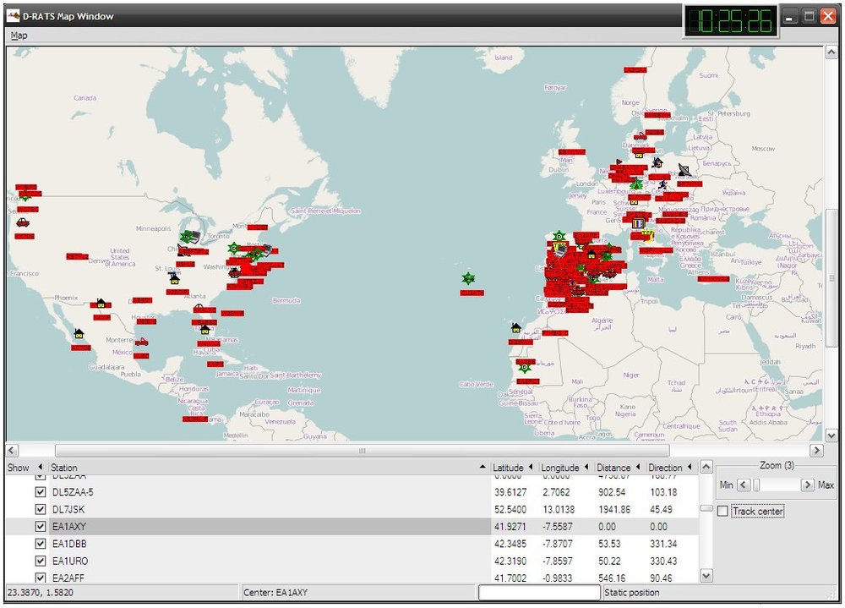The height and width of the screenshot is (608, 845).
Task: Click the red truck icon south of Monterrey
Action: pos(141,342)
